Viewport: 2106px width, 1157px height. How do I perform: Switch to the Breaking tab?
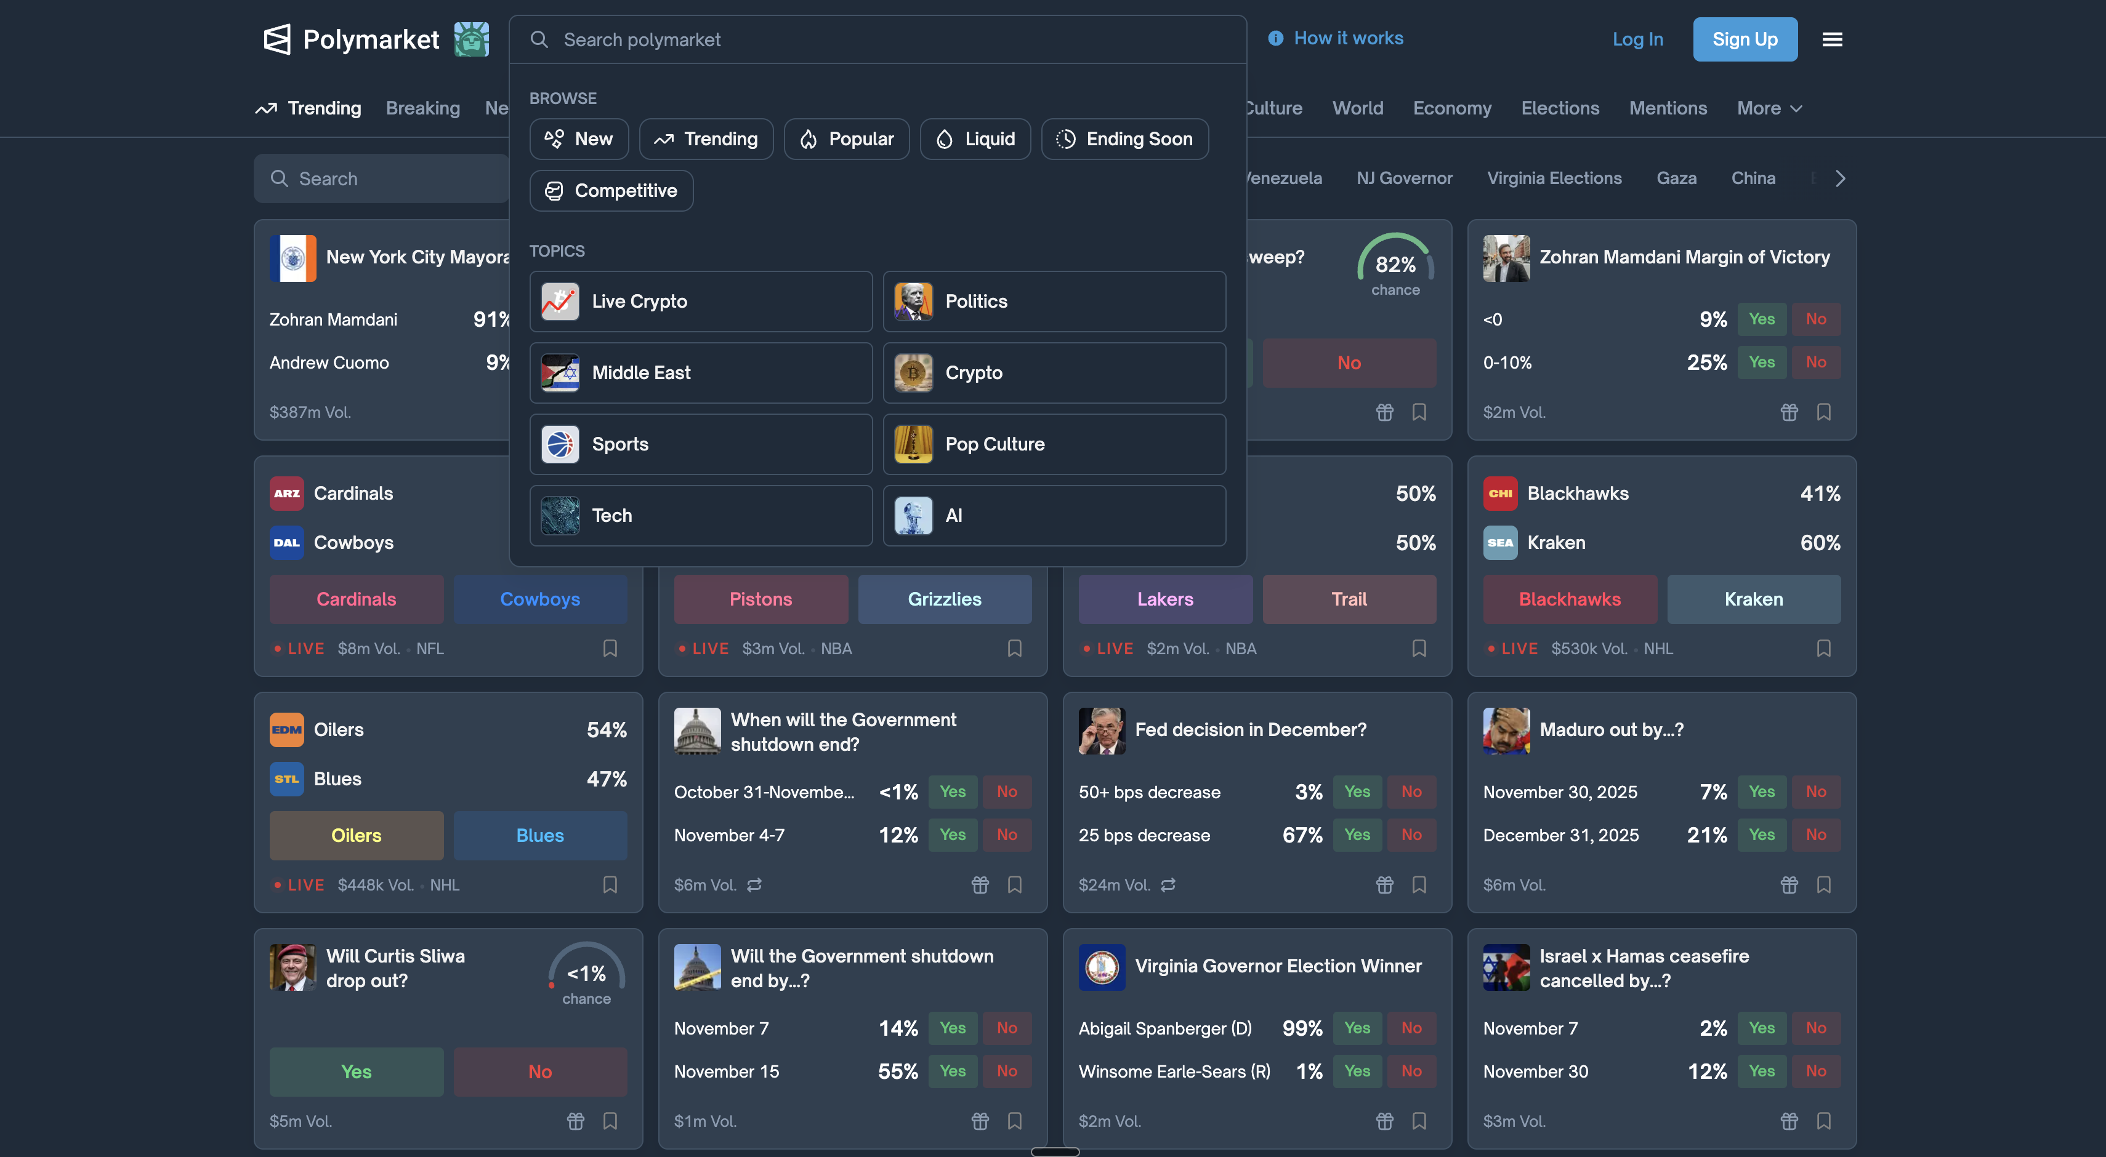pos(422,109)
